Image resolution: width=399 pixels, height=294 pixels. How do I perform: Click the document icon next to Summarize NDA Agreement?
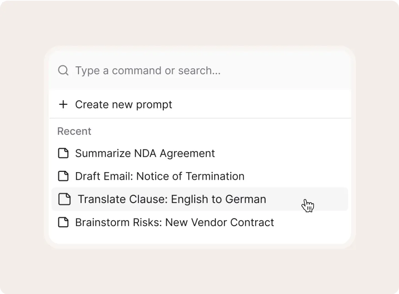tap(64, 153)
